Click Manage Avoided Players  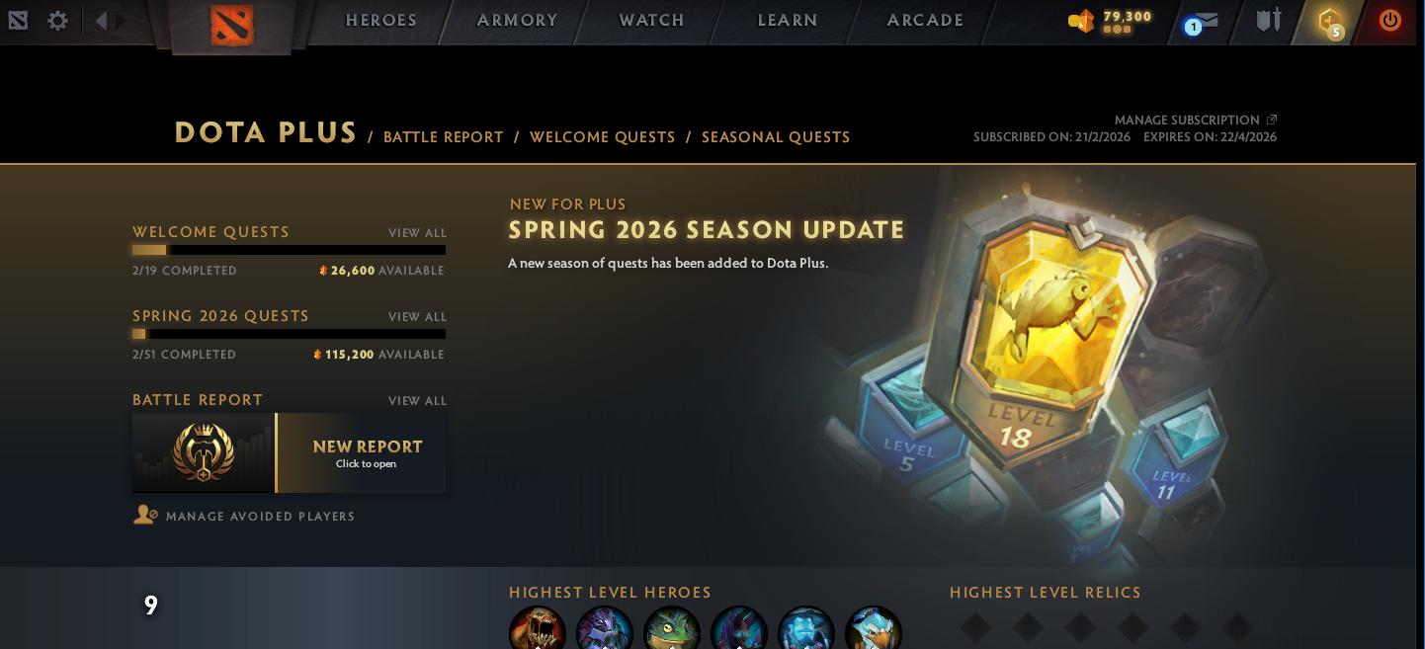[244, 516]
